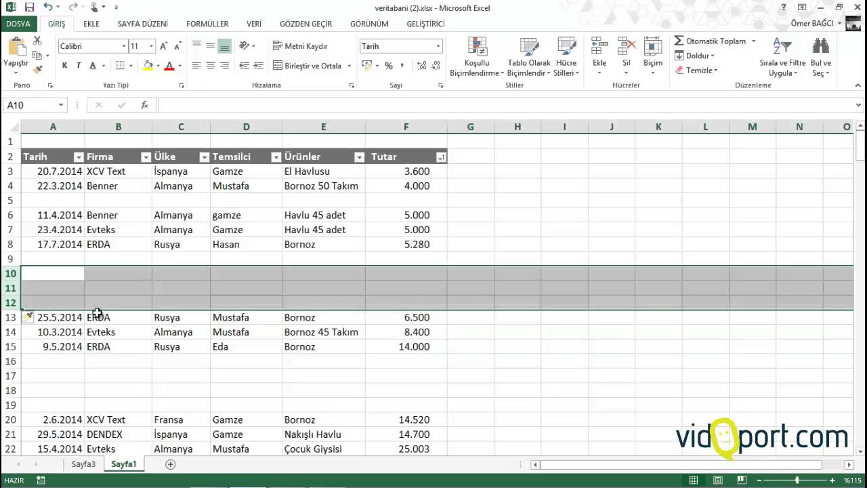Click the Ekle insert cells icon
Viewport: 867px width, 488px height.
(x=599, y=47)
